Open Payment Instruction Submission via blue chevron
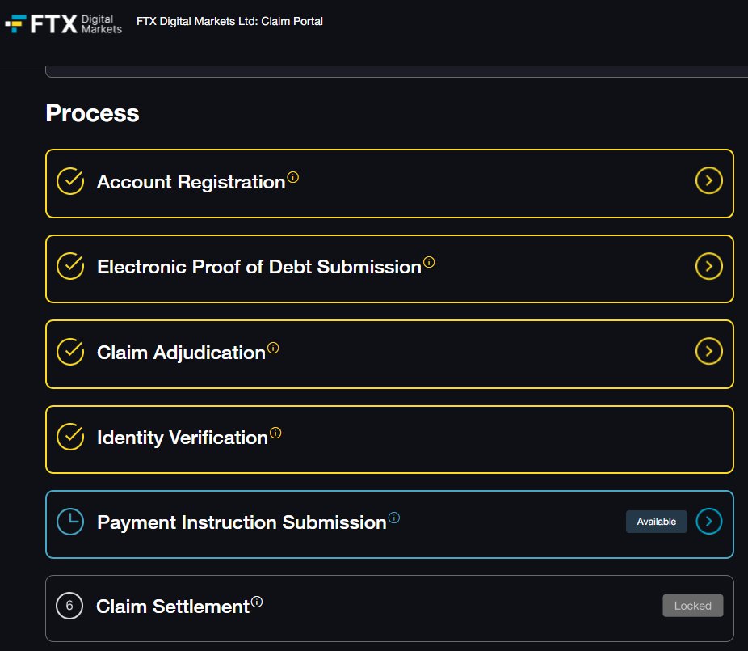Viewport: 748px width, 651px height. [709, 521]
